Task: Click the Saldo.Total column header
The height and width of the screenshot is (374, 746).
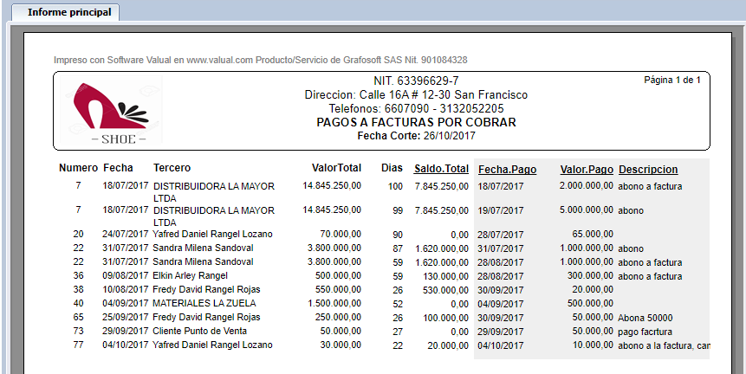Action: (x=441, y=169)
